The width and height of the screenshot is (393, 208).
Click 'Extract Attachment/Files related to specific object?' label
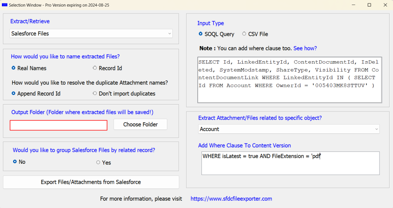(x=260, y=118)
